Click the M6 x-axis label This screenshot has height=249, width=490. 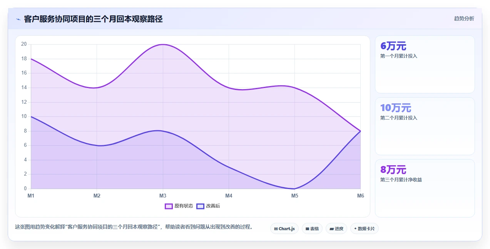tap(360, 196)
